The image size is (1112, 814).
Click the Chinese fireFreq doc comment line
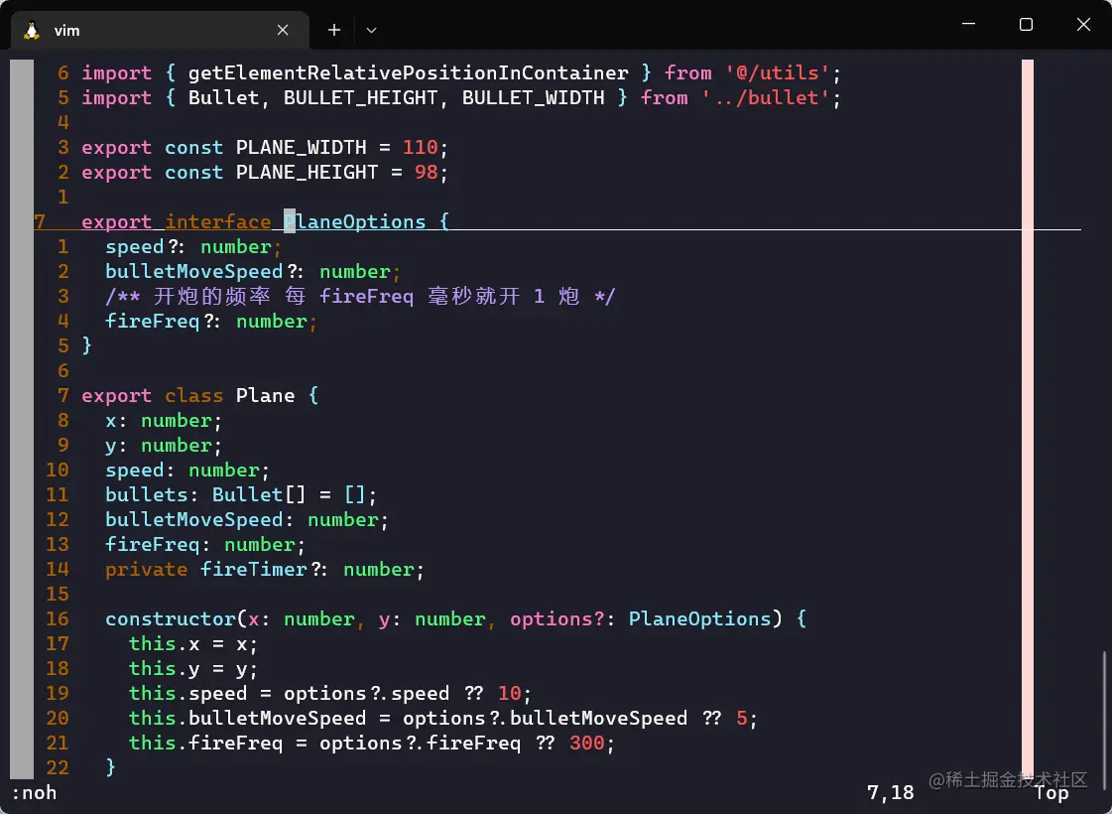[360, 296]
